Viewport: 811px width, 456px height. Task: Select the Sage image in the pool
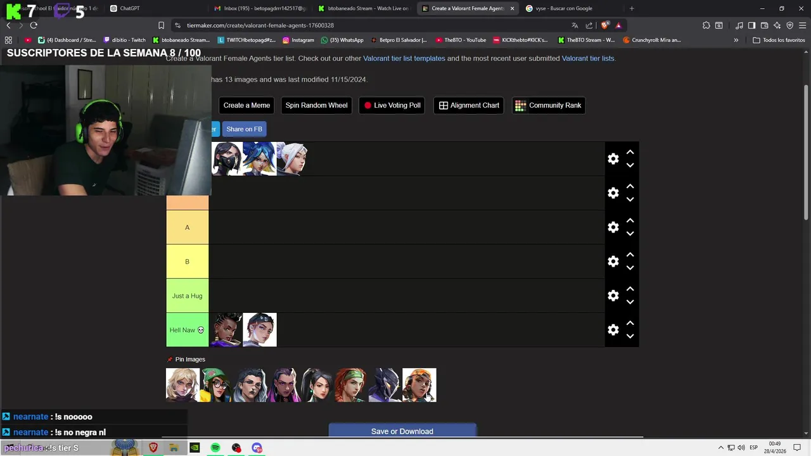pos(317,385)
